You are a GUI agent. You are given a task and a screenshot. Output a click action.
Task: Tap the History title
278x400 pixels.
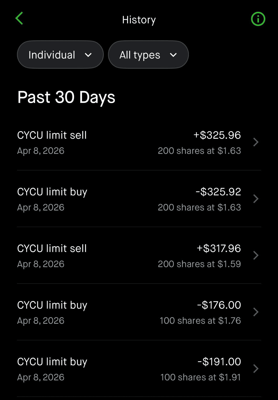[139, 20]
